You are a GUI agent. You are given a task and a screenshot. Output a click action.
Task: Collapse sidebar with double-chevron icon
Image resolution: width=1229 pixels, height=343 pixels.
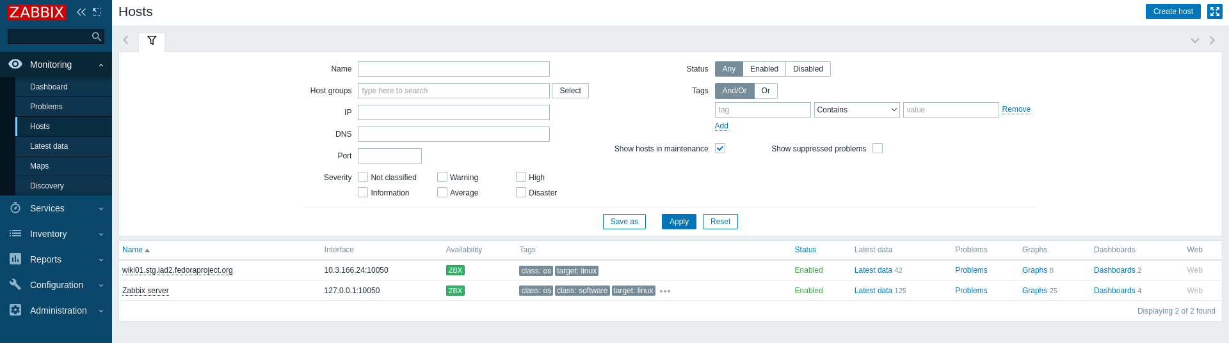(81, 12)
